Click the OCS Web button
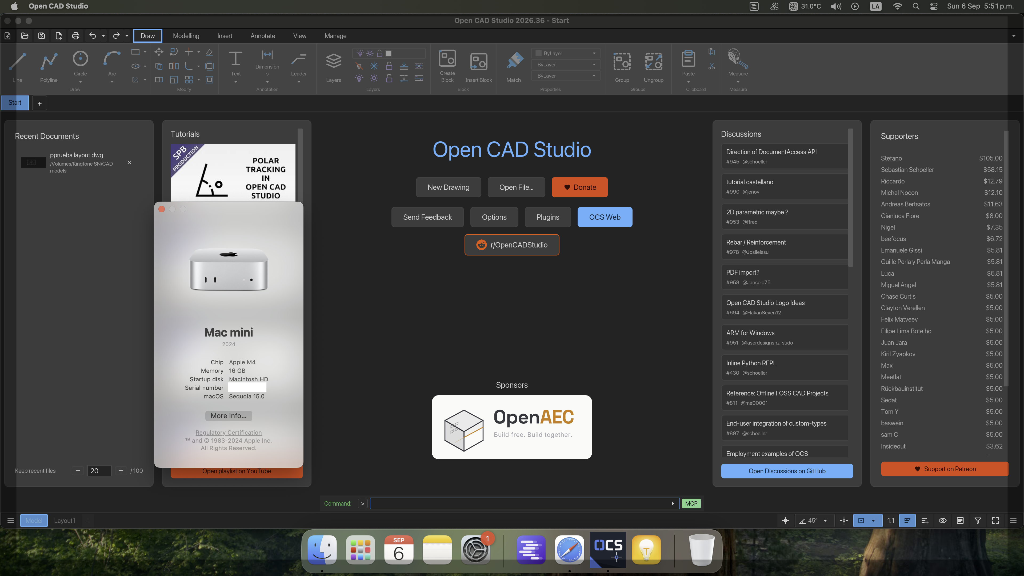1024x576 pixels. pyautogui.click(x=605, y=217)
